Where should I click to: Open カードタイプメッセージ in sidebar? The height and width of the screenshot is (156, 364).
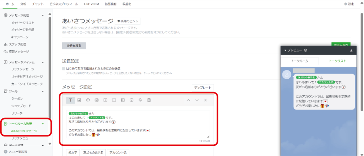click(x=27, y=84)
